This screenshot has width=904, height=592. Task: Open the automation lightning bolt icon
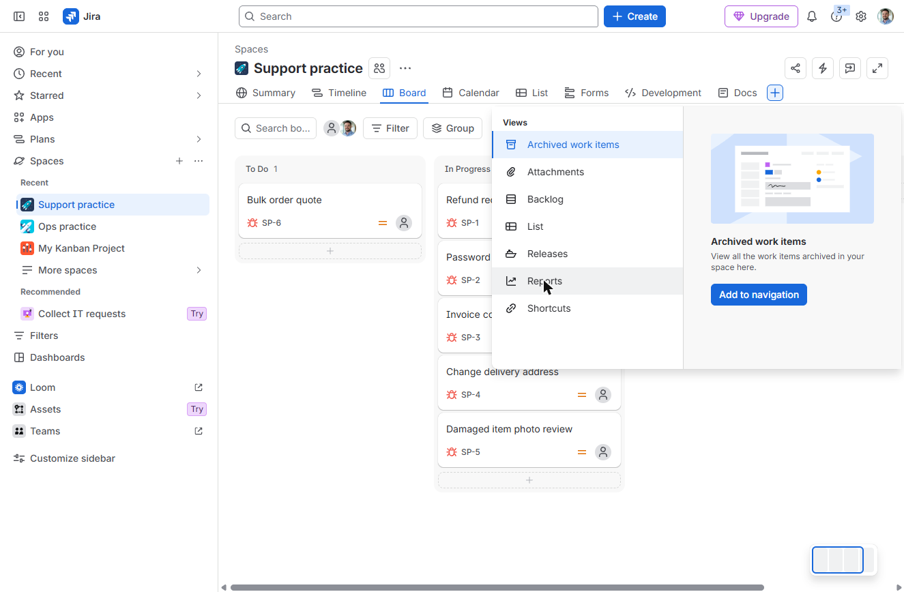point(823,68)
